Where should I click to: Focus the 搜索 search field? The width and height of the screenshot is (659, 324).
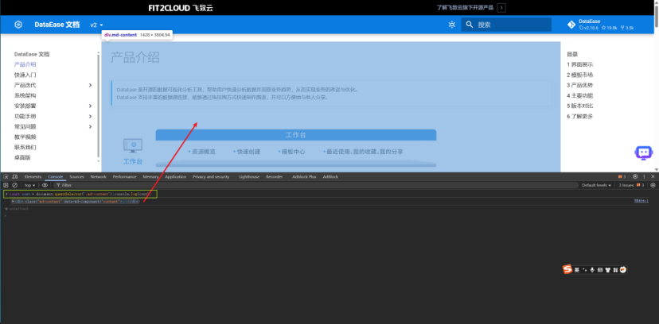[506, 25]
